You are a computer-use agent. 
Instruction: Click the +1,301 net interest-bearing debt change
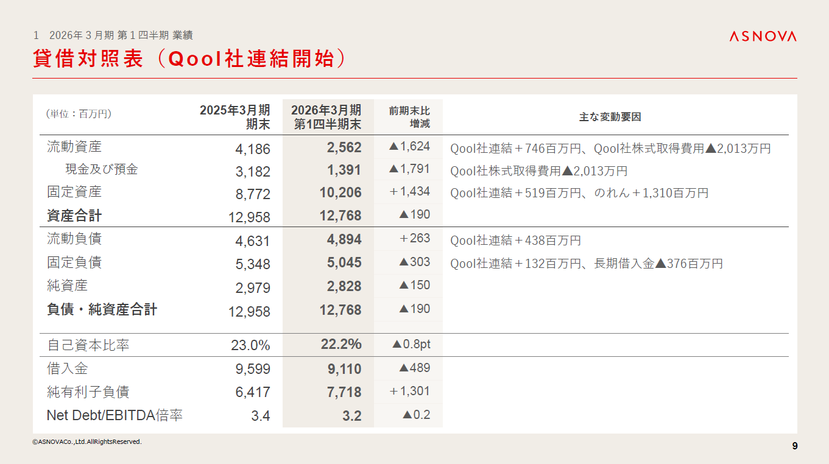(x=410, y=392)
